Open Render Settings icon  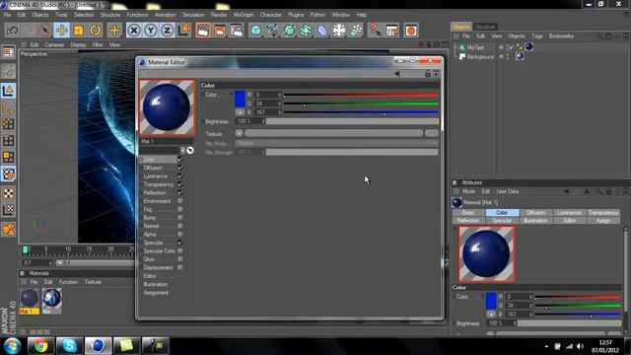click(x=237, y=31)
